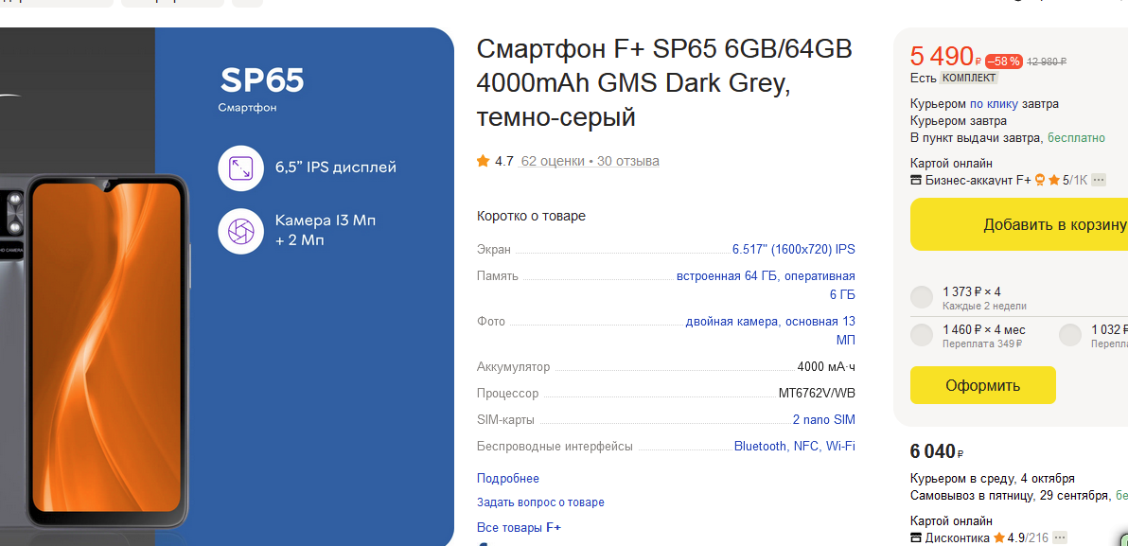
Task: Click the shop icon before Бизнес-аккаунт F+
Action: point(916,181)
